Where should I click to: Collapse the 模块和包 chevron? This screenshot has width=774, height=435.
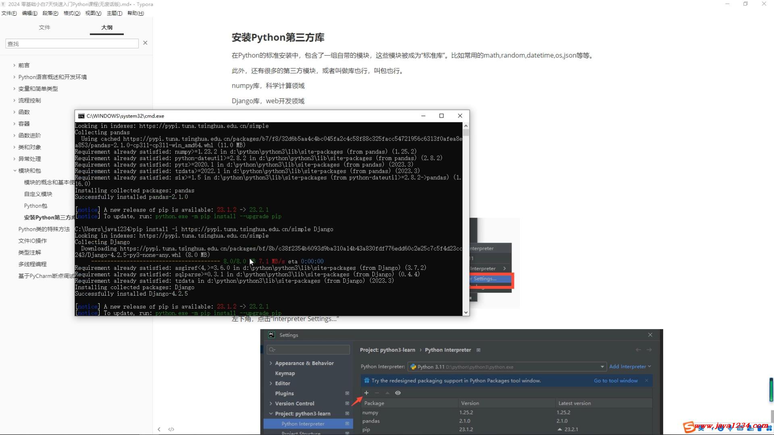coord(15,170)
